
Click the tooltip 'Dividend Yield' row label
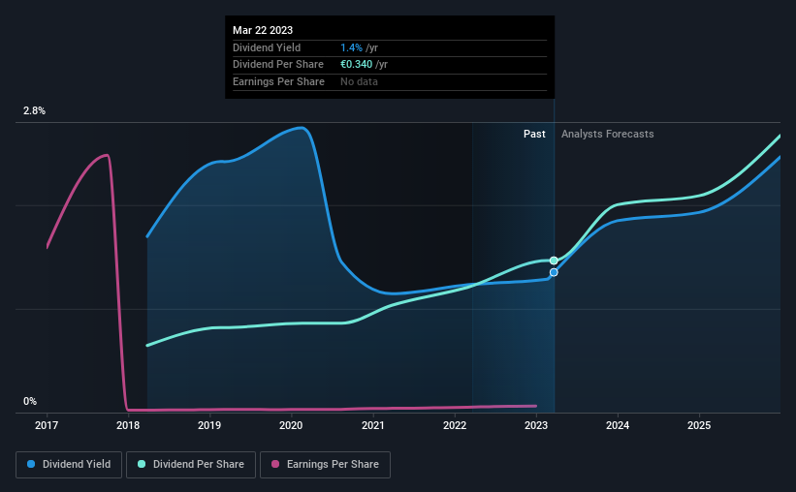click(267, 47)
